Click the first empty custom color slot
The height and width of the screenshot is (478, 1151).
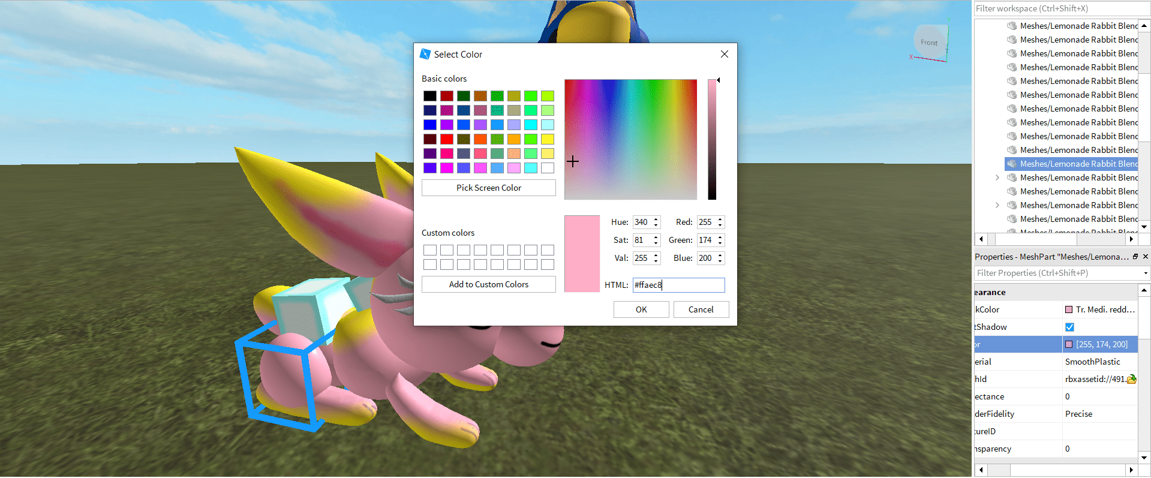click(430, 250)
